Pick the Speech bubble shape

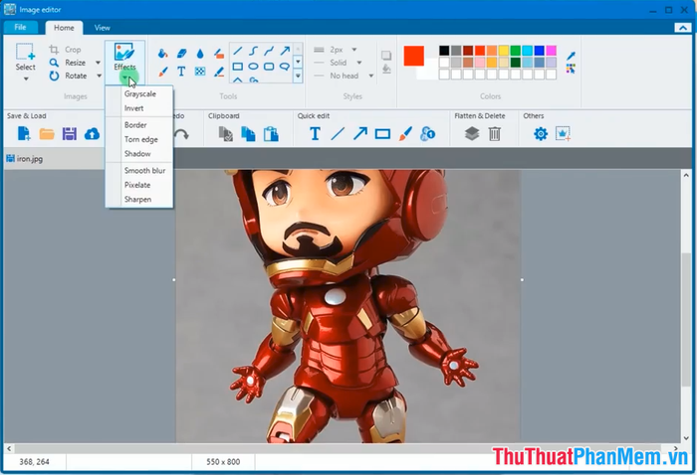coord(285,67)
